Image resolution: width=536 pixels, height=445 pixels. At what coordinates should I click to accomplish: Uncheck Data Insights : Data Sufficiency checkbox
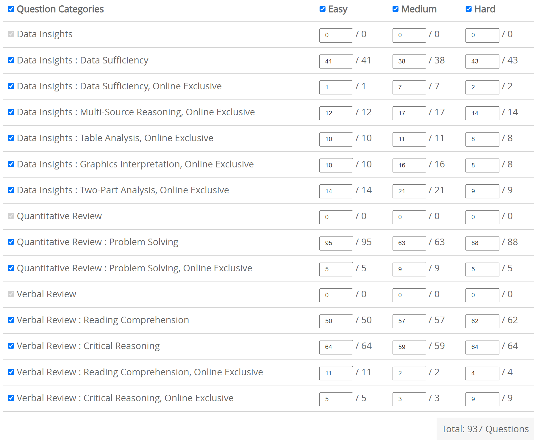point(11,60)
